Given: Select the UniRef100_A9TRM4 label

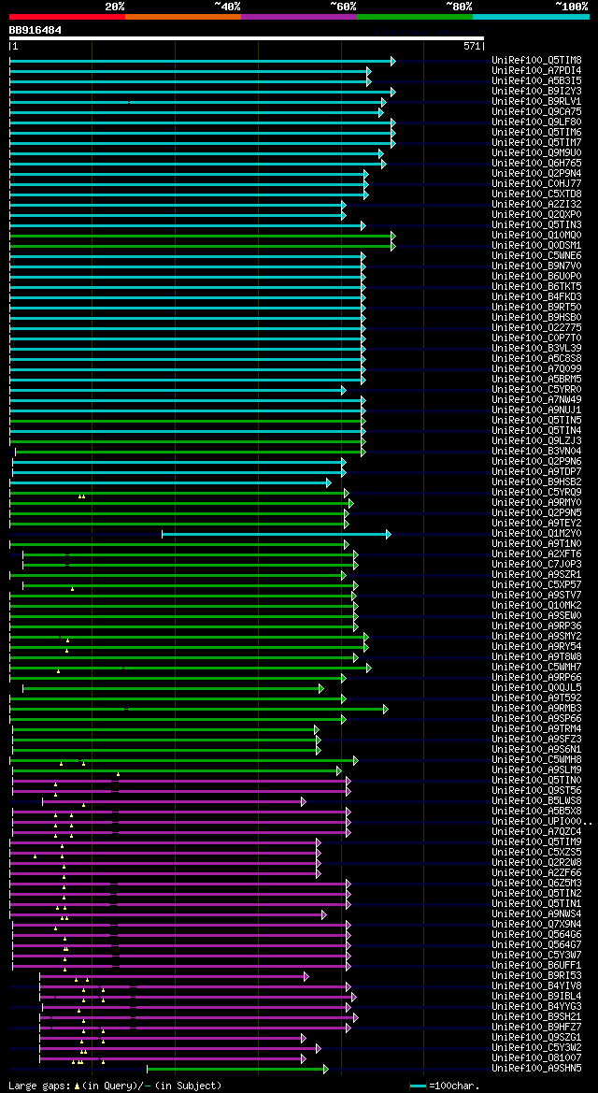Looking at the screenshot, I should tap(536, 729).
